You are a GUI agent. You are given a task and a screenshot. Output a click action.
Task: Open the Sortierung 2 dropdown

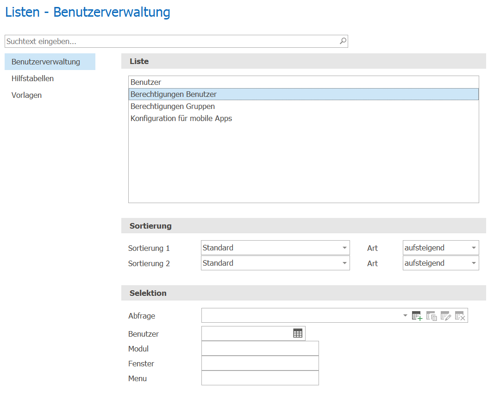click(275, 263)
